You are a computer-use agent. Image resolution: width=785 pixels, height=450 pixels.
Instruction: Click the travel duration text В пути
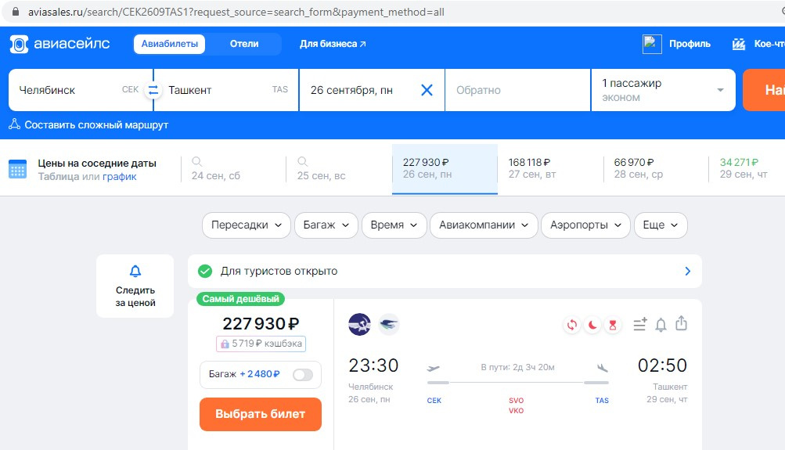click(x=517, y=367)
